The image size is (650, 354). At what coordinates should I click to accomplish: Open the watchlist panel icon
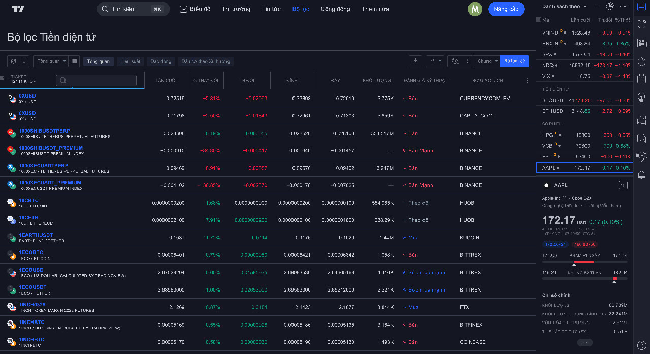641,8
